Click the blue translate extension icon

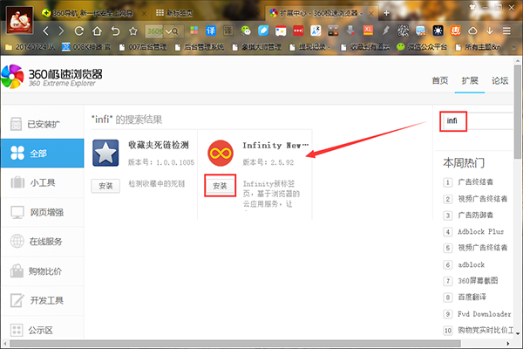point(211,31)
